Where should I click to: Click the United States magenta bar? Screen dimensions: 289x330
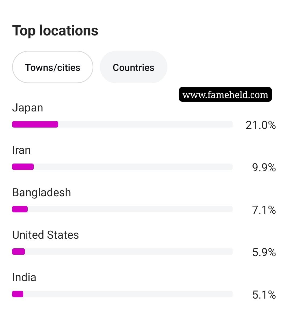pos(19,252)
